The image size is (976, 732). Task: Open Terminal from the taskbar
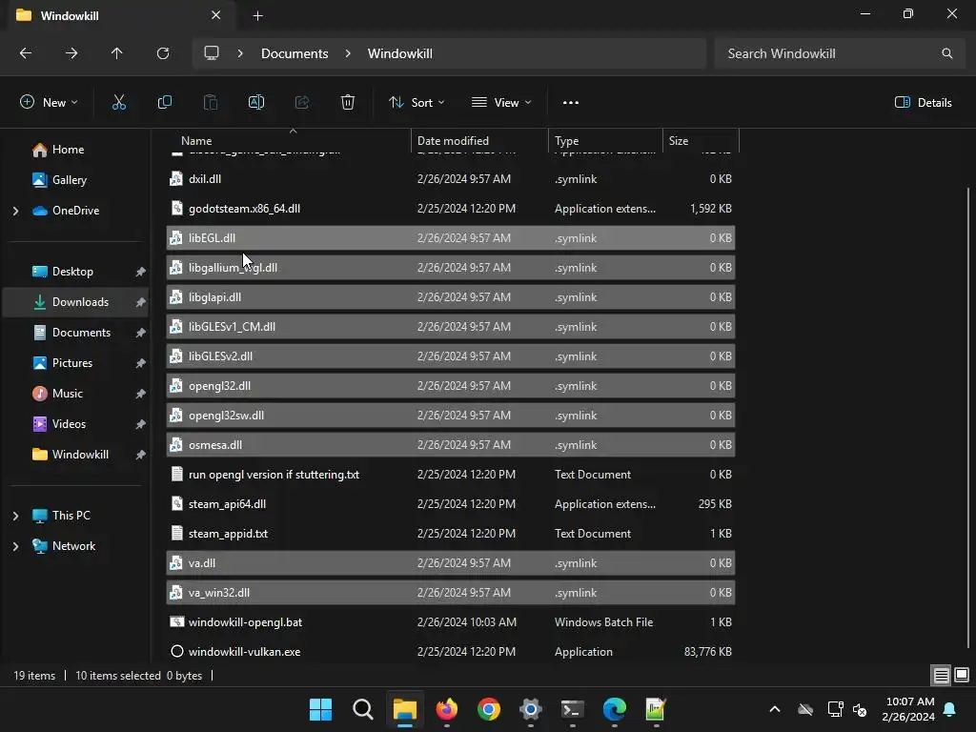coord(573,709)
